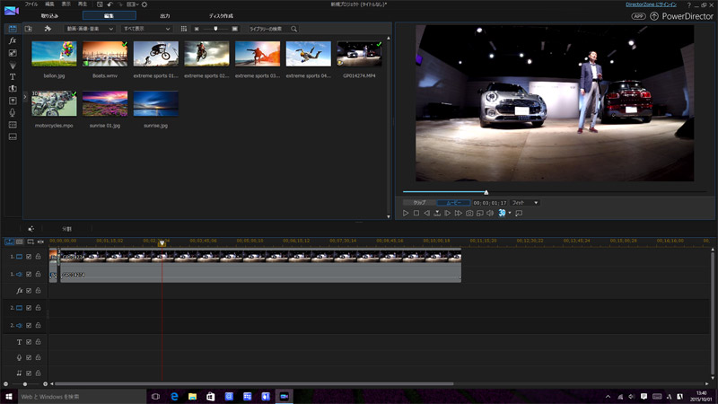Expand the すべて表示 display filter dropdown

click(147, 29)
